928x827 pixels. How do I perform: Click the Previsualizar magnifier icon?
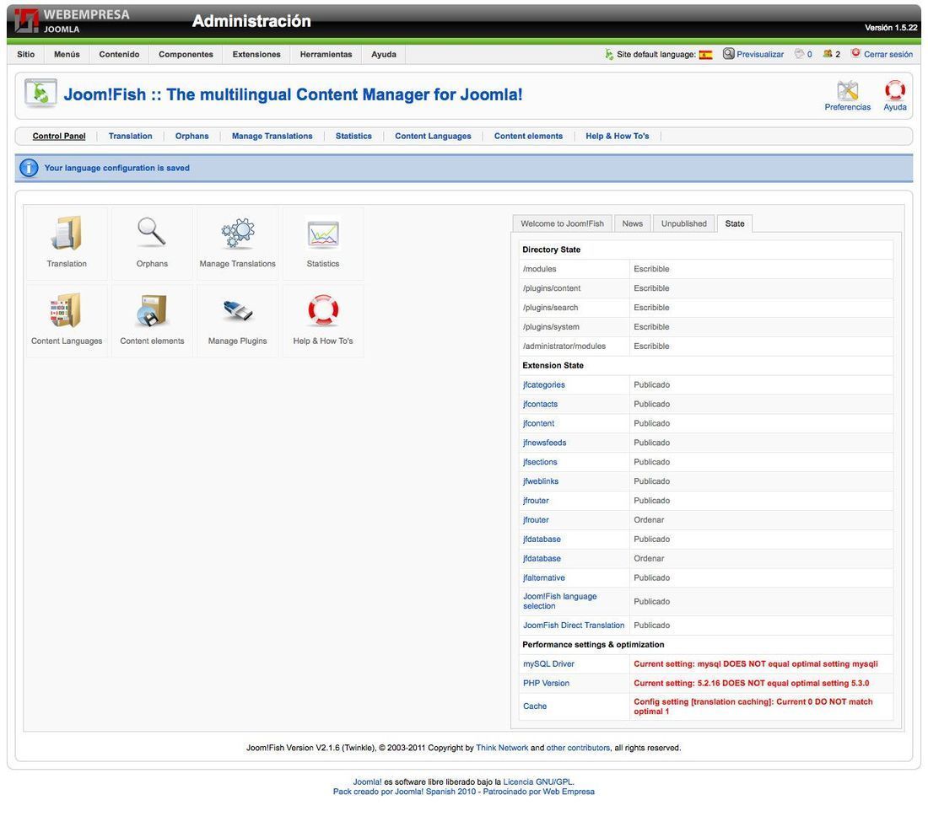729,54
